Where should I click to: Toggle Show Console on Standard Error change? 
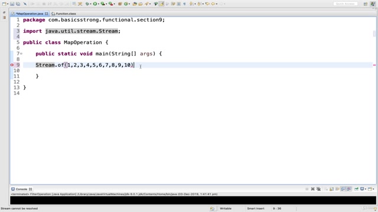349,189
